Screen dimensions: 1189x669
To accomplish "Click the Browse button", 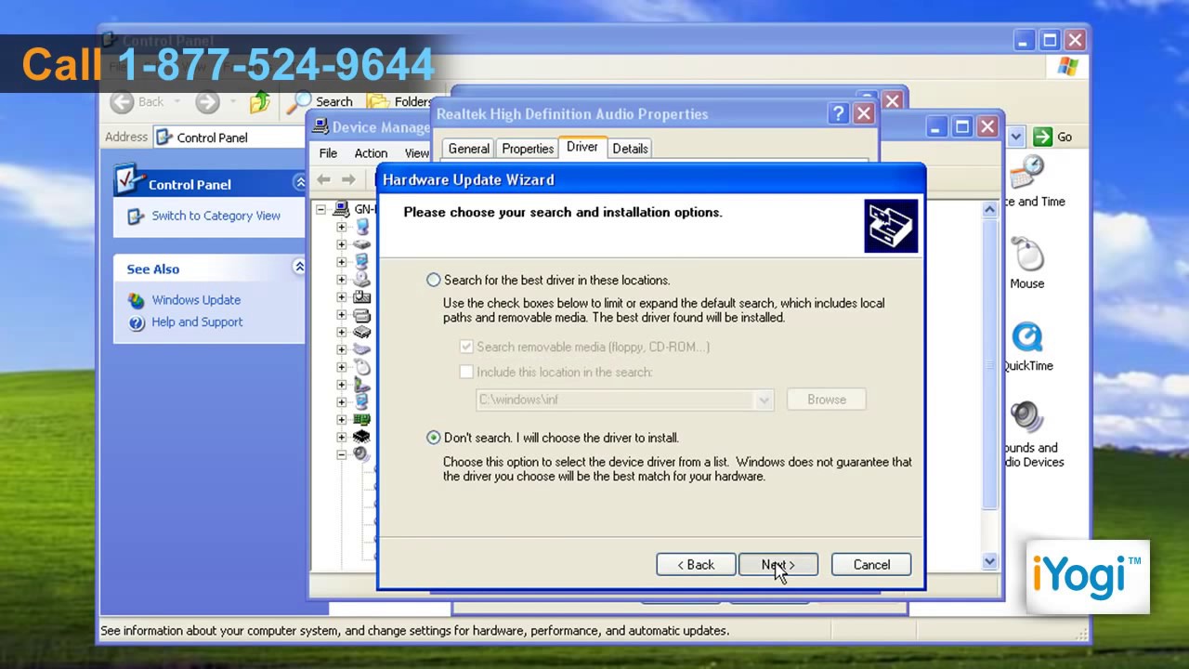I will click(827, 400).
